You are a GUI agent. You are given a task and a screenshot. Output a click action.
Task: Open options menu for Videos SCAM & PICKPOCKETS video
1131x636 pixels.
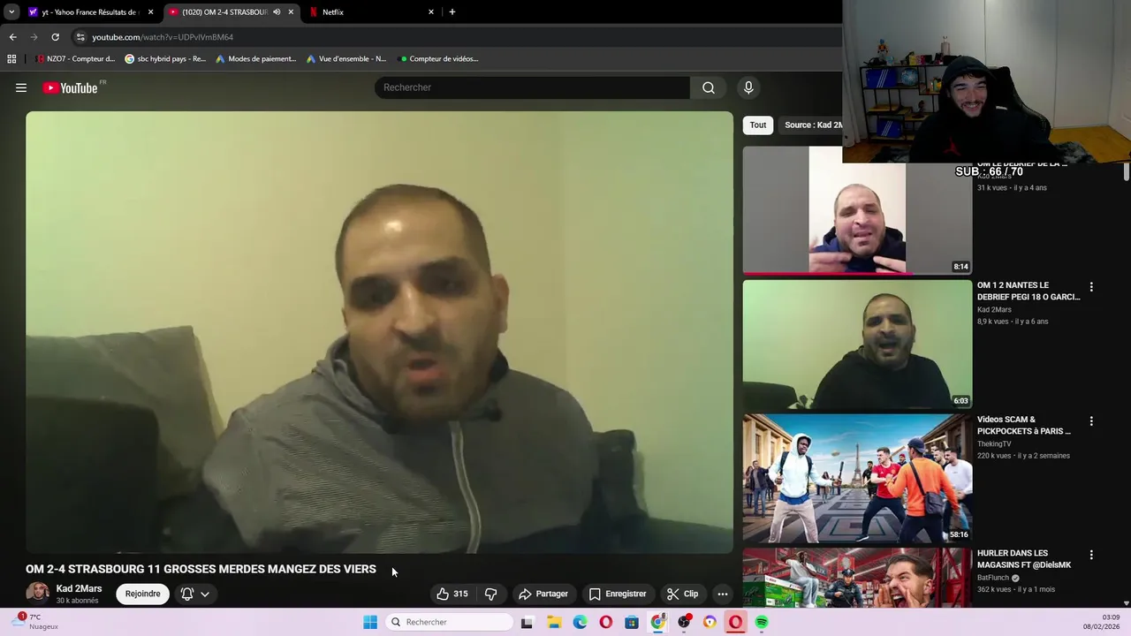1091,421
